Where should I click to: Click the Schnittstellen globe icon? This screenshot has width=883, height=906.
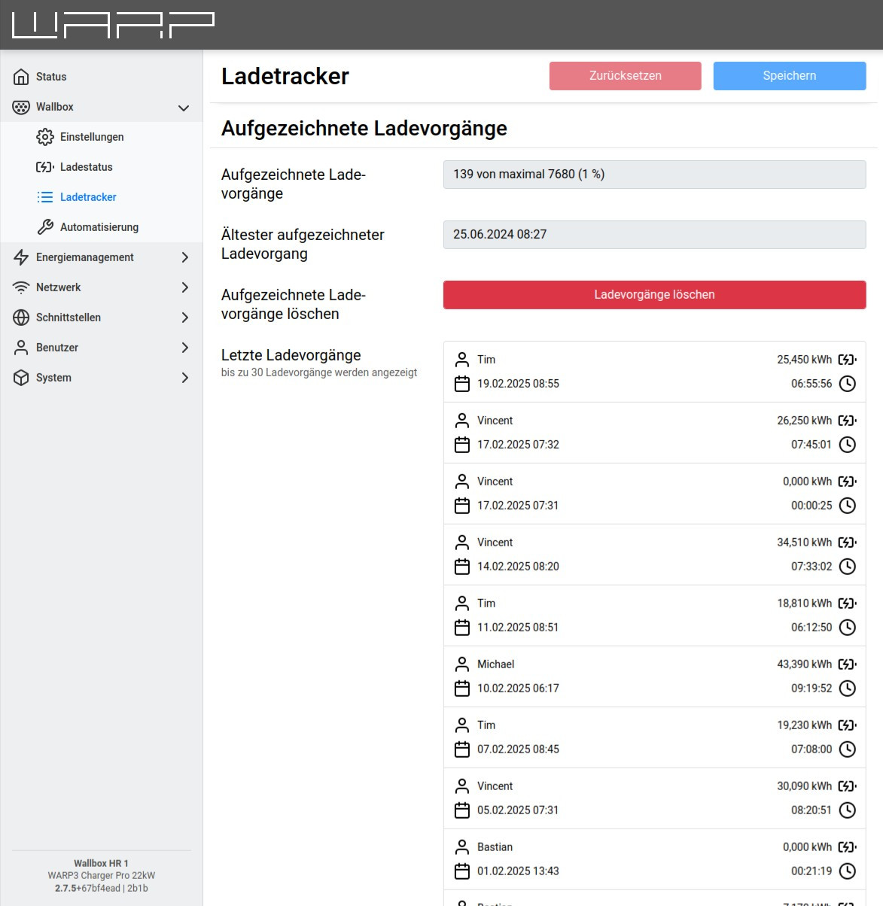(21, 318)
